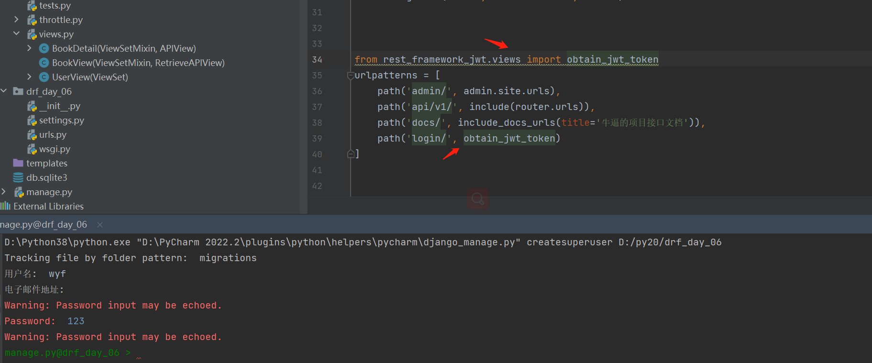872x363 pixels.
Task: Click line number 42 in the gutter
Action: [x=317, y=186]
